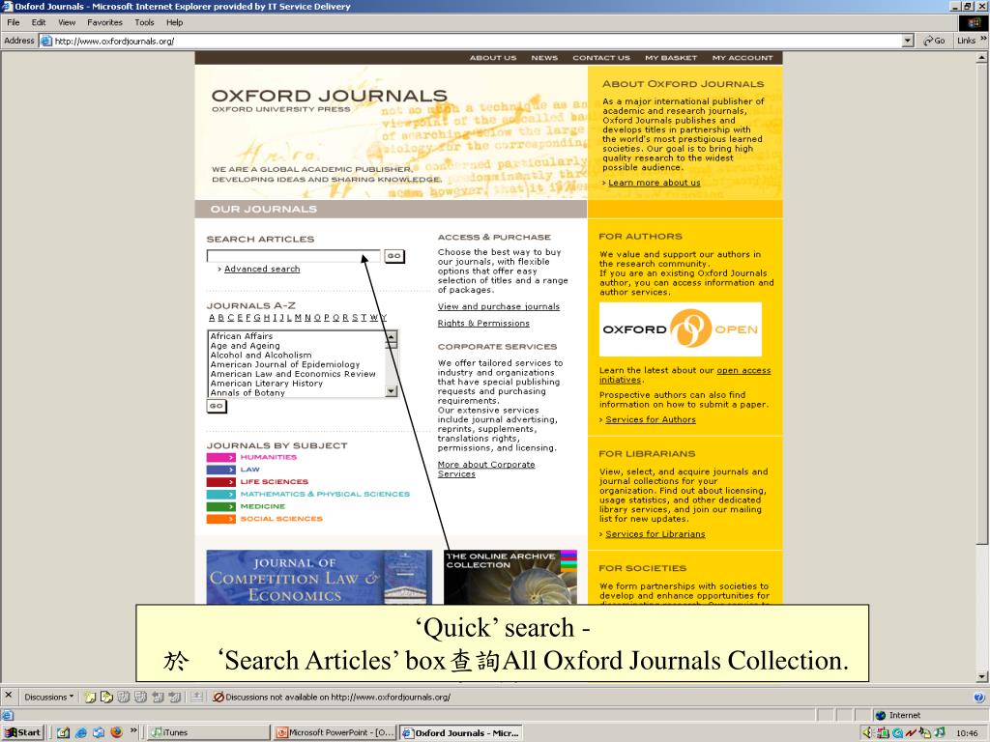Click the address URL field
Screen dimensions: 990x742
tap(478, 41)
